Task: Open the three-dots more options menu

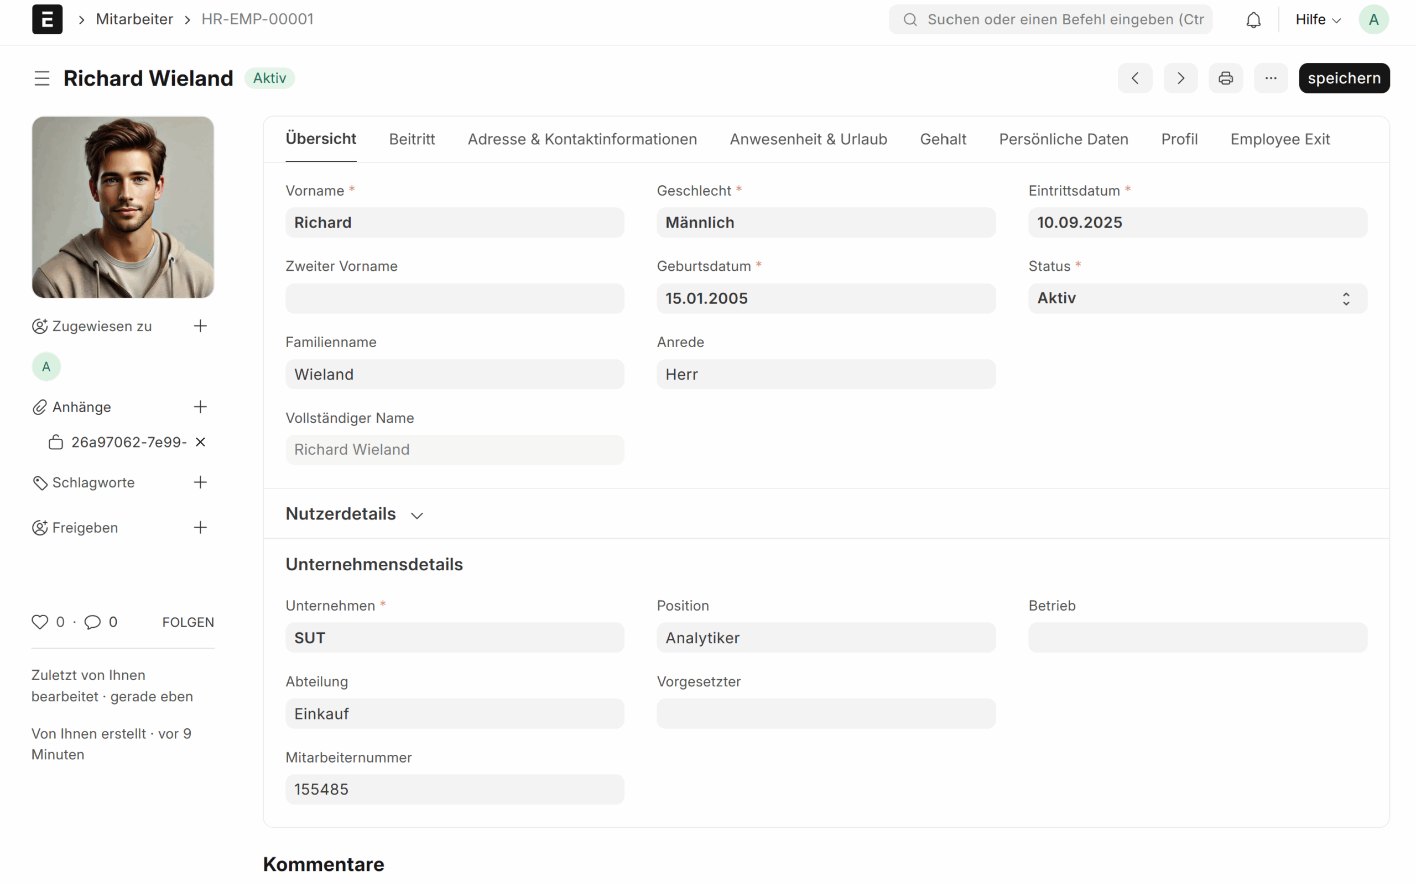Action: 1271,78
